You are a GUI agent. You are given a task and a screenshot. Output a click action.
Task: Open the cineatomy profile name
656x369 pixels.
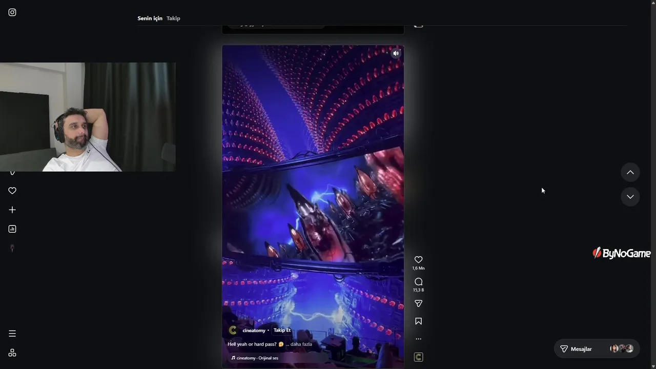254,331
